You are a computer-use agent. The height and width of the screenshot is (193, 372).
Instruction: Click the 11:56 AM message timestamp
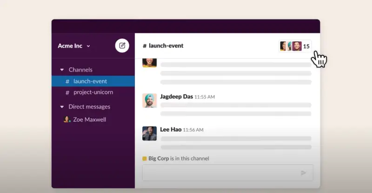click(x=193, y=130)
